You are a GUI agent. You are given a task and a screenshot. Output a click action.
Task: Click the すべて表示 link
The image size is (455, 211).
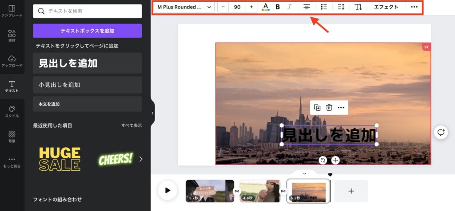pyautogui.click(x=132, y=125)
